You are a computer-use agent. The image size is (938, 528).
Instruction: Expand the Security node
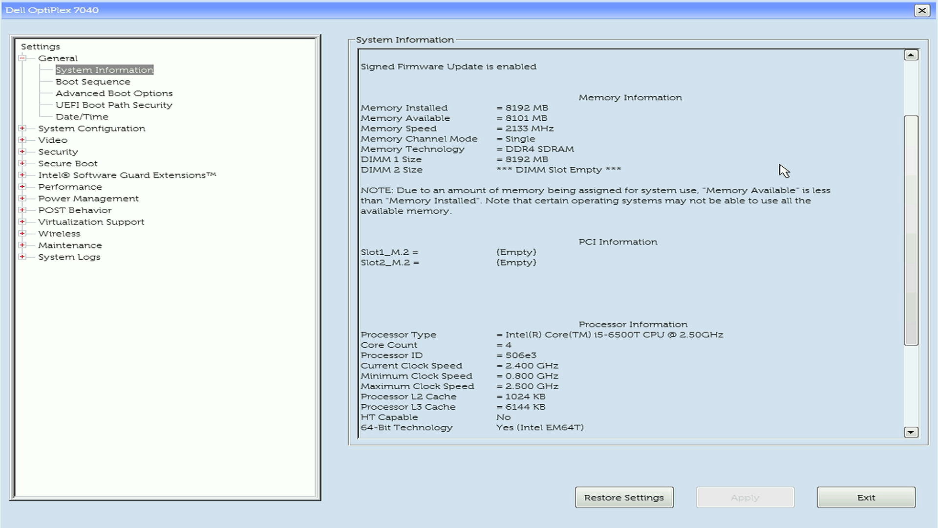pos(22,152)
